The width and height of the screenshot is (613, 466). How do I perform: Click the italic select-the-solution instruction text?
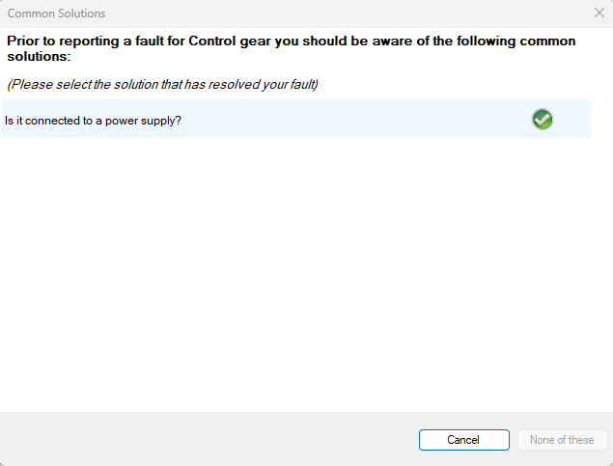pos(163,84)
